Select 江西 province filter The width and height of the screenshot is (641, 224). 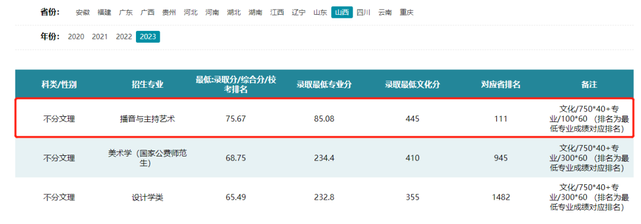tap(277, 12)
